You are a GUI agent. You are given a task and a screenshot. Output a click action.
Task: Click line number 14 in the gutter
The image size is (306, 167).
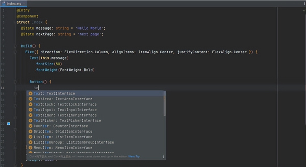(3, 88)
